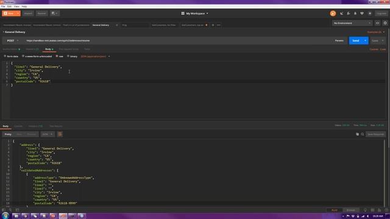Open the Send button dropdown arrow
The height and width of the screenshot is (219, 390).
366,41
